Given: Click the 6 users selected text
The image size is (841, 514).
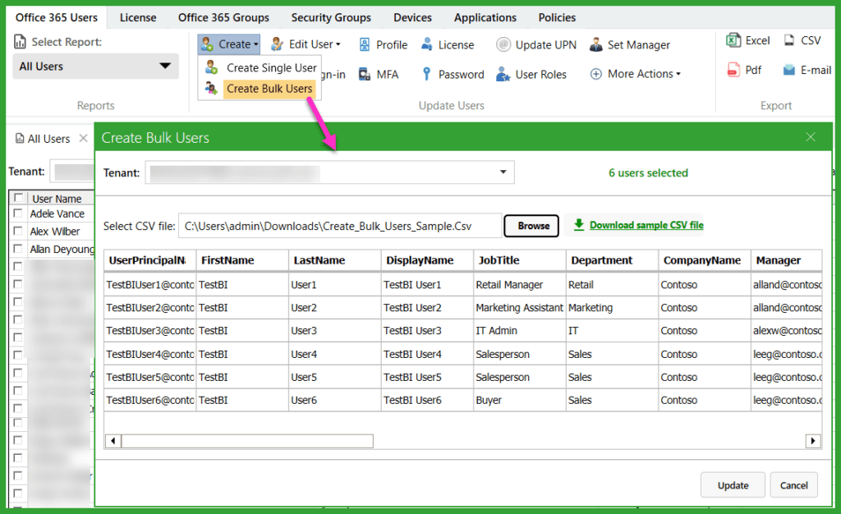Looking at the screenshot, I should (x=648, y=173).
